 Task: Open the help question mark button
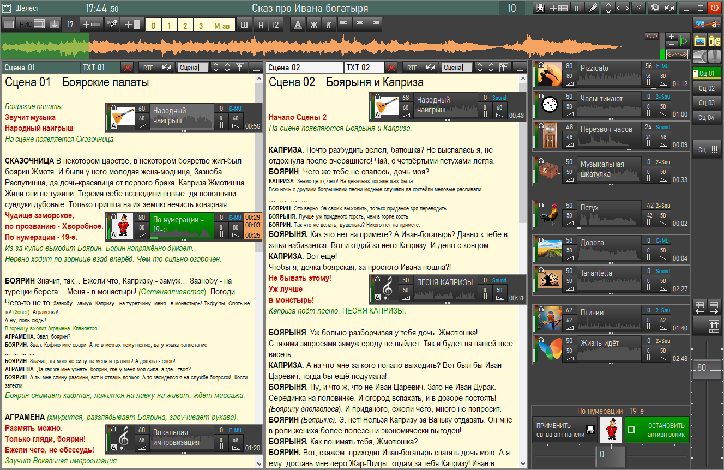pyautogui.click(x=638, y=8)
